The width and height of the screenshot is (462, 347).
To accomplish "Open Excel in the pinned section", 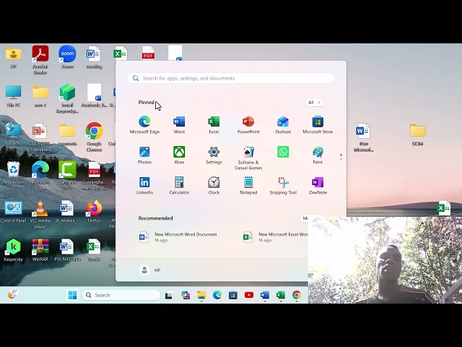I will 214,125.
